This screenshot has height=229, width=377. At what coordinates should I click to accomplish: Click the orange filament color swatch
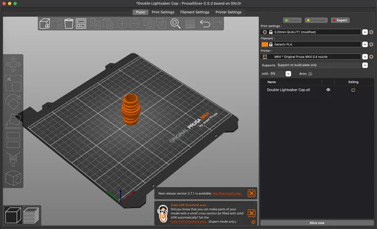point(265,44)
